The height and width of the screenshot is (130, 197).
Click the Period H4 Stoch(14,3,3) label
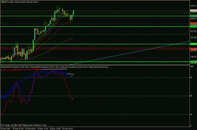point(98,67)
